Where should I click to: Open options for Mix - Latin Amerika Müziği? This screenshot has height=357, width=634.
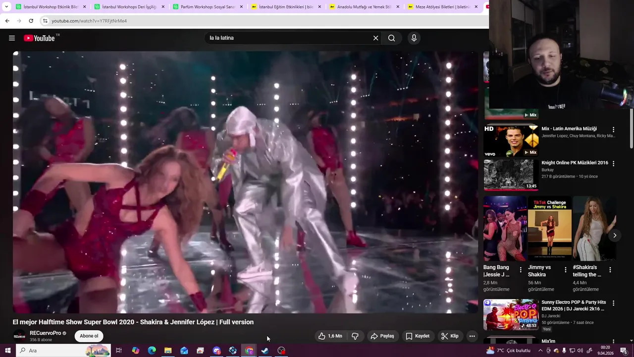pyautogui.click(x=613, y=129)
